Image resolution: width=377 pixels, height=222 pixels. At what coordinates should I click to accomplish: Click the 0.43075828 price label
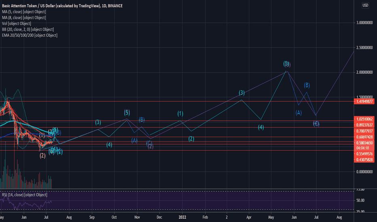[x=364, y=160]
